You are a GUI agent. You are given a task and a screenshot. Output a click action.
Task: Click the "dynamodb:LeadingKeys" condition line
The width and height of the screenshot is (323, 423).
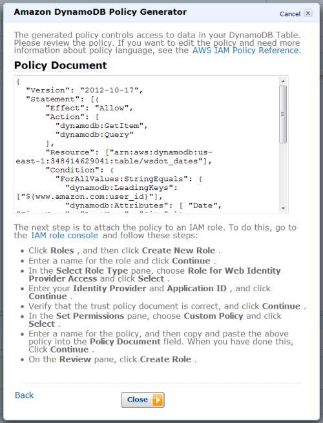coord(121,188)
